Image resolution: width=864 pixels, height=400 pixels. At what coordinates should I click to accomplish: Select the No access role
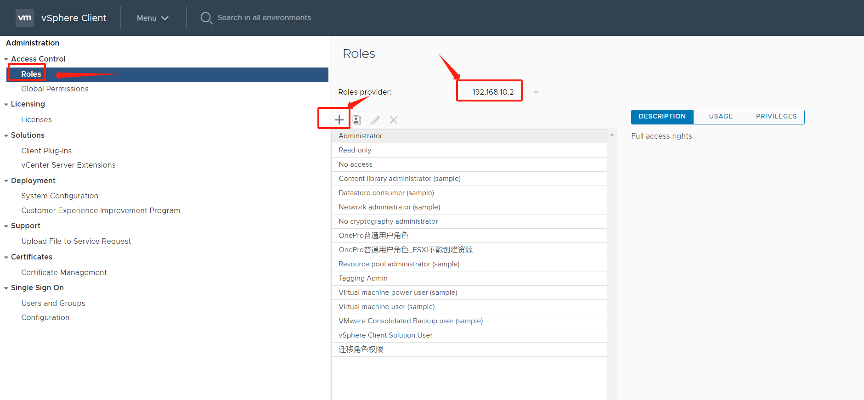(469, 164)
